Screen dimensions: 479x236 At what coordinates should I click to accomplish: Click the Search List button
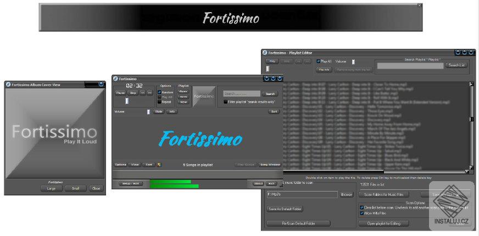456,65
